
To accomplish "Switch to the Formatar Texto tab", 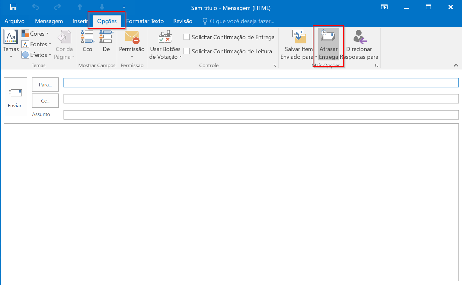I will (145, 21).
